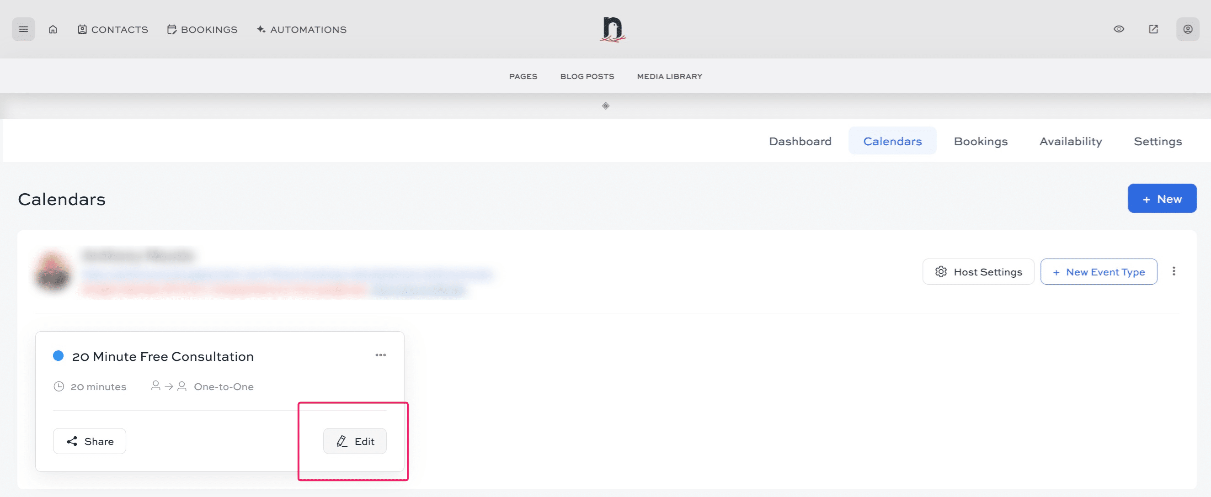Open Host Settings gear button
Viewport: 1211px width, 497px height.
point(978,271)
